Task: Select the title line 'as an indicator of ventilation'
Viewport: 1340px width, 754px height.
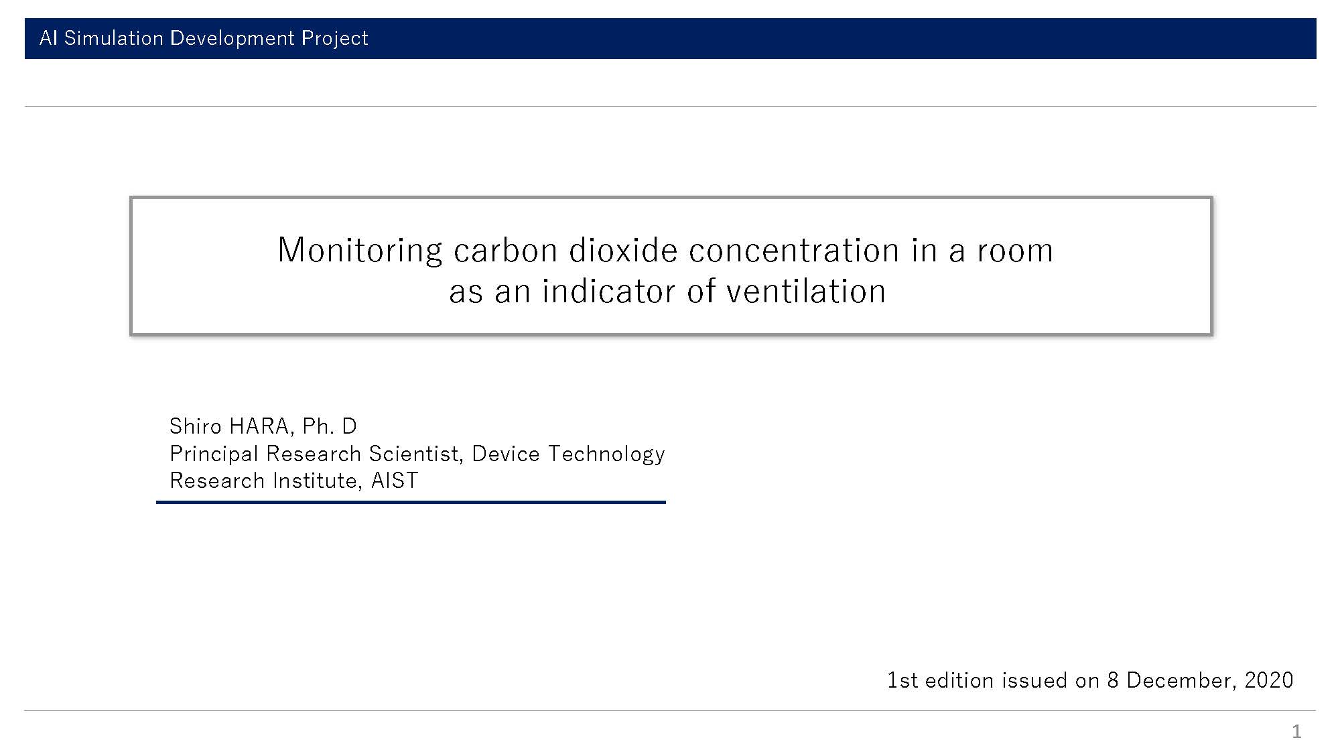Action: 667,292
